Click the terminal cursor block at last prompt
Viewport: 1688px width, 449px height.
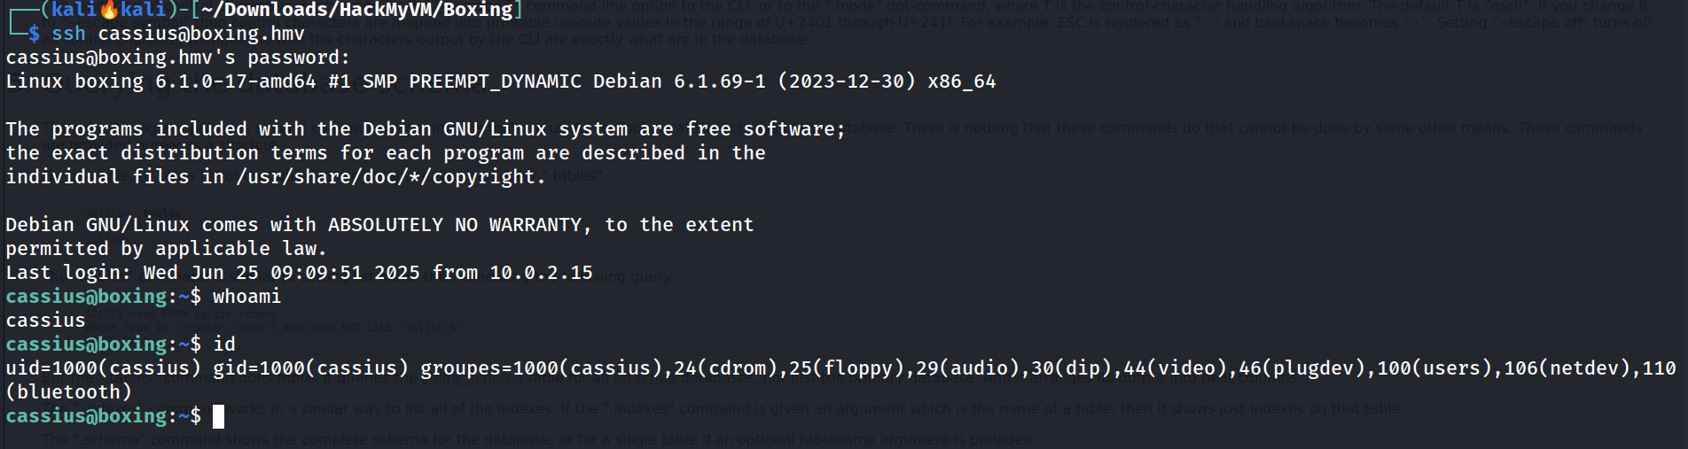218,416
